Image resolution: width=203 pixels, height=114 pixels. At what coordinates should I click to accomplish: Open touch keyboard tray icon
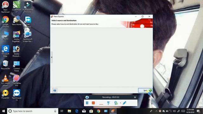tap(183, 111)
